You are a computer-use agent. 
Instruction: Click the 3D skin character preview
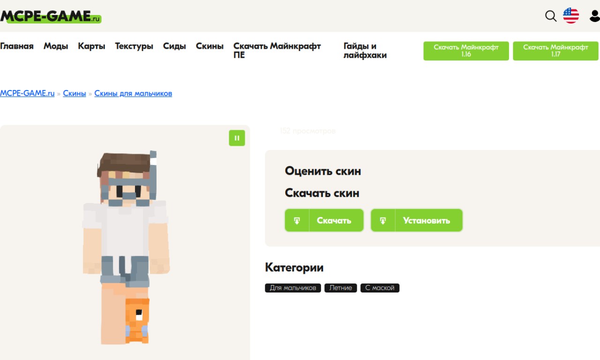pos(125,247)
